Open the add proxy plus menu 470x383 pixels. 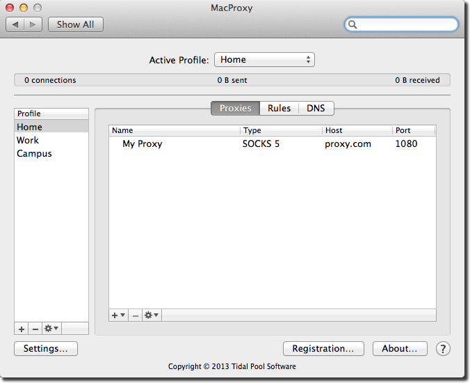pos(118,315)
